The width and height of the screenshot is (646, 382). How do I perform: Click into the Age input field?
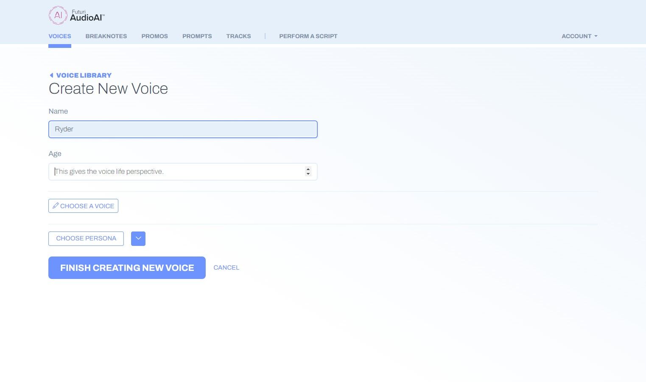coord(176,172)
